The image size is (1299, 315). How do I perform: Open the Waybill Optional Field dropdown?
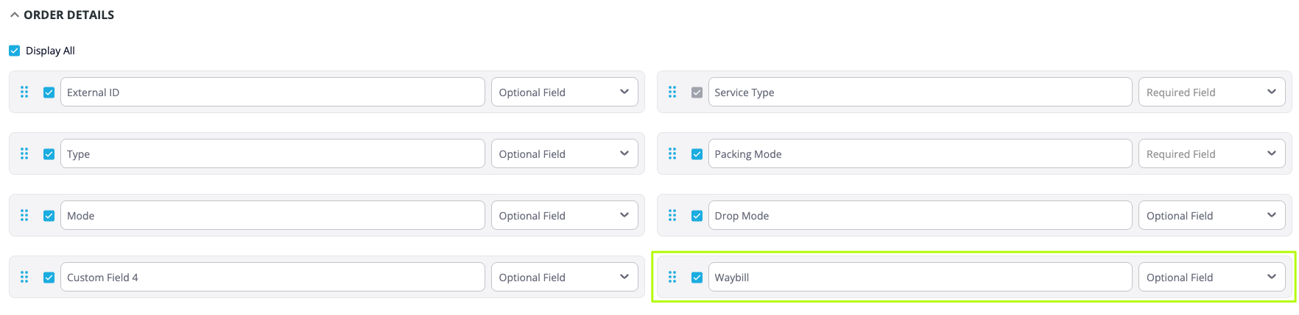tap(1211, 278)
